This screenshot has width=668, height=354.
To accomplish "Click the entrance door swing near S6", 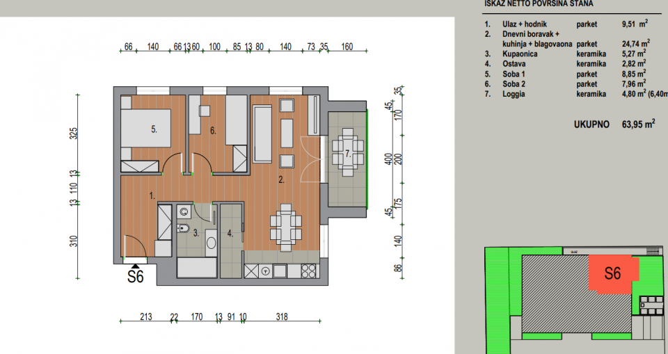I will [136, 246].
